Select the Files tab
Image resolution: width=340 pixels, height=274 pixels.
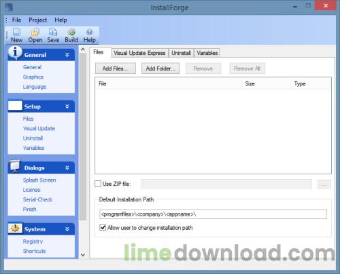click(x=99, y=52)
